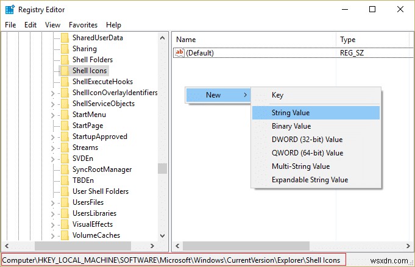Click the ShellExecuteHooks folder icon
Screen dimensions: 415x267
click(65, 82)
